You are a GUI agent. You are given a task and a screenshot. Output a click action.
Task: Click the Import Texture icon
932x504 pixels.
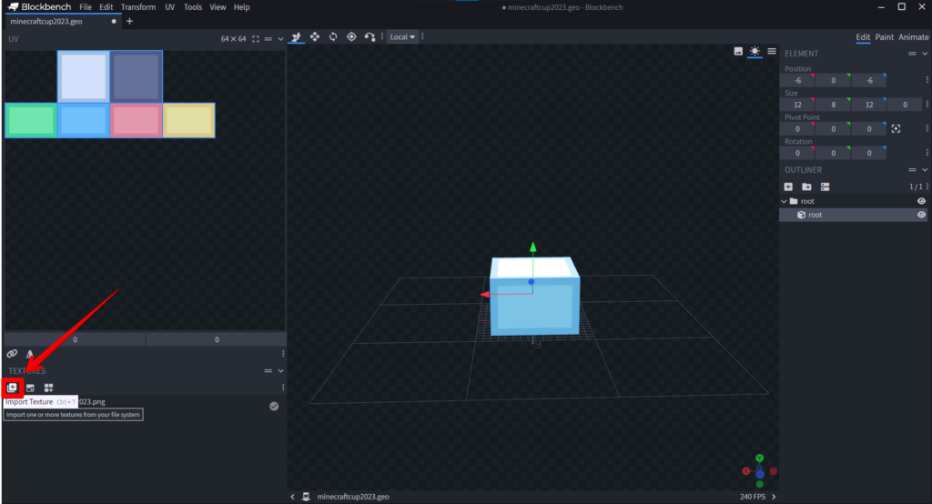[x=12, y=388]
